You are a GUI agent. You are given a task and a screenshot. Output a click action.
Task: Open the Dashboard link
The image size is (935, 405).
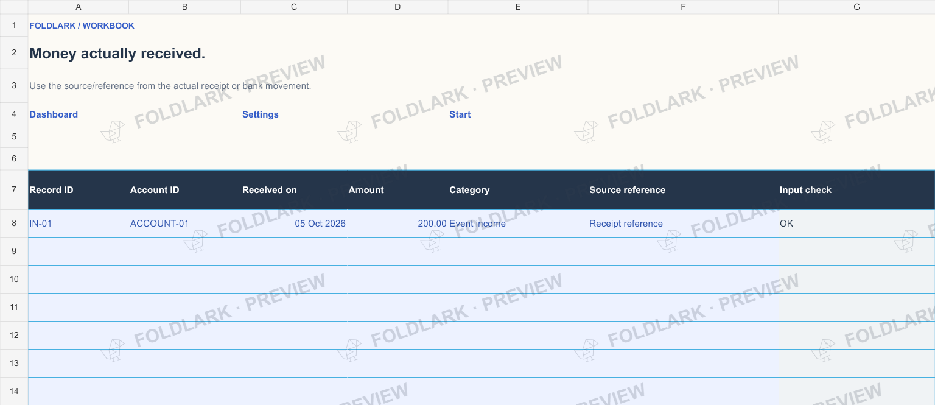coord(54,114)
